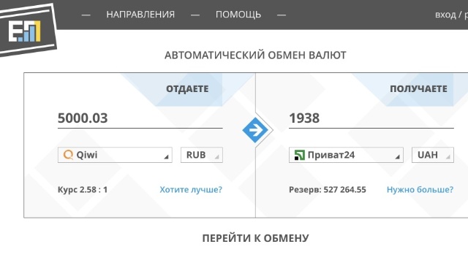Screen dimensions: 468x263
Task: Click the ПОЛУЧАЕТЕ panel header
Action: click(418, 89)
